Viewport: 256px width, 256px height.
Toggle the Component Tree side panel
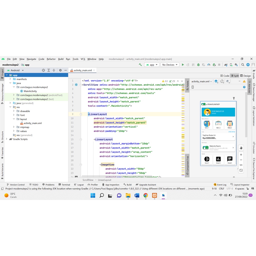pos(187,165)
